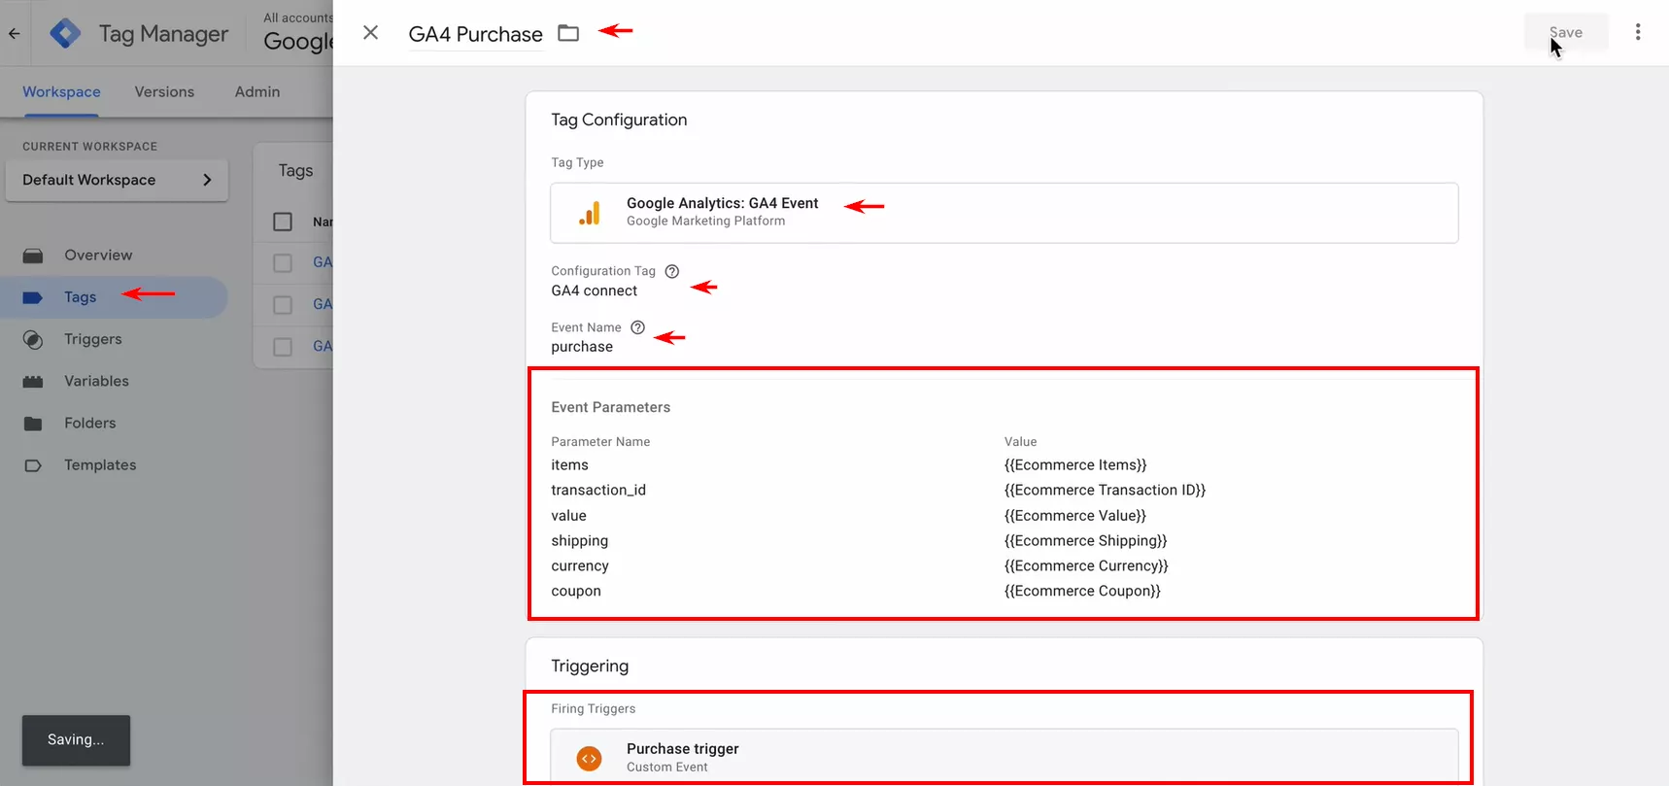Click the {{Ecommerce Items}} value

point(1075,465)
